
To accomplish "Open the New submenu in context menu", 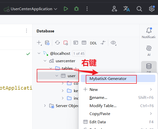I will point(118,90).
